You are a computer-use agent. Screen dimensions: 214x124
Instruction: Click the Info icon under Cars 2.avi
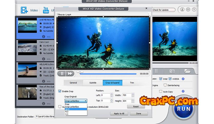[44, 59]
